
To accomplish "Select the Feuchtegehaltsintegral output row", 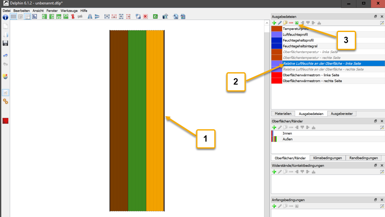I will (328, 46).
